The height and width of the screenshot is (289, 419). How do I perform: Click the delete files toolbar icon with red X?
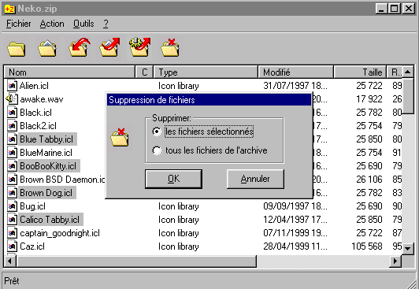(x=170, y=48)
